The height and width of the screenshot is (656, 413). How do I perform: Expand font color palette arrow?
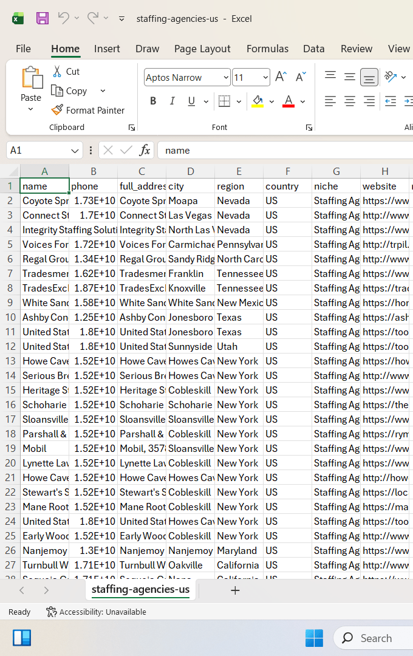302,101
